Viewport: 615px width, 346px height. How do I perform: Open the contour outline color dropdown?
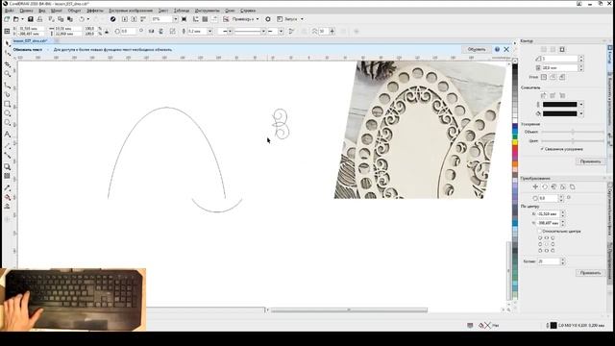[580, 105]
